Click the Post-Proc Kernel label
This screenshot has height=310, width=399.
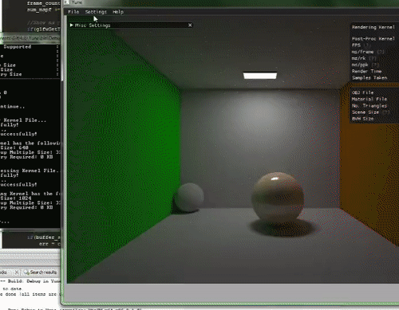[373, 39]
